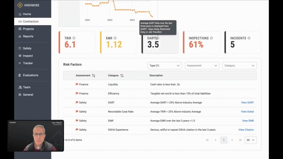The width and height of the screenshot is (283, 159).
Task: Open the View EMR link
Action: (248, 121)
